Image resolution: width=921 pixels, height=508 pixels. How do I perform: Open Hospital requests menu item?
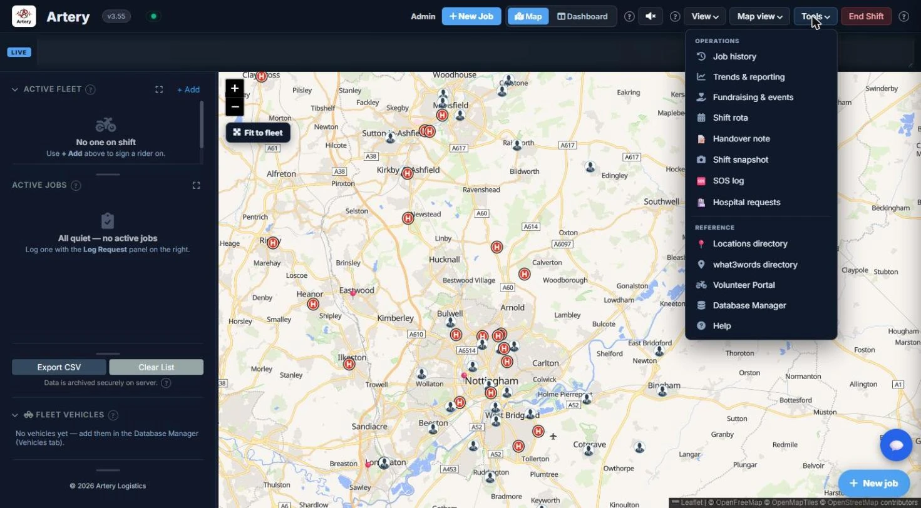pyautogui.click(x=761, y=202)
